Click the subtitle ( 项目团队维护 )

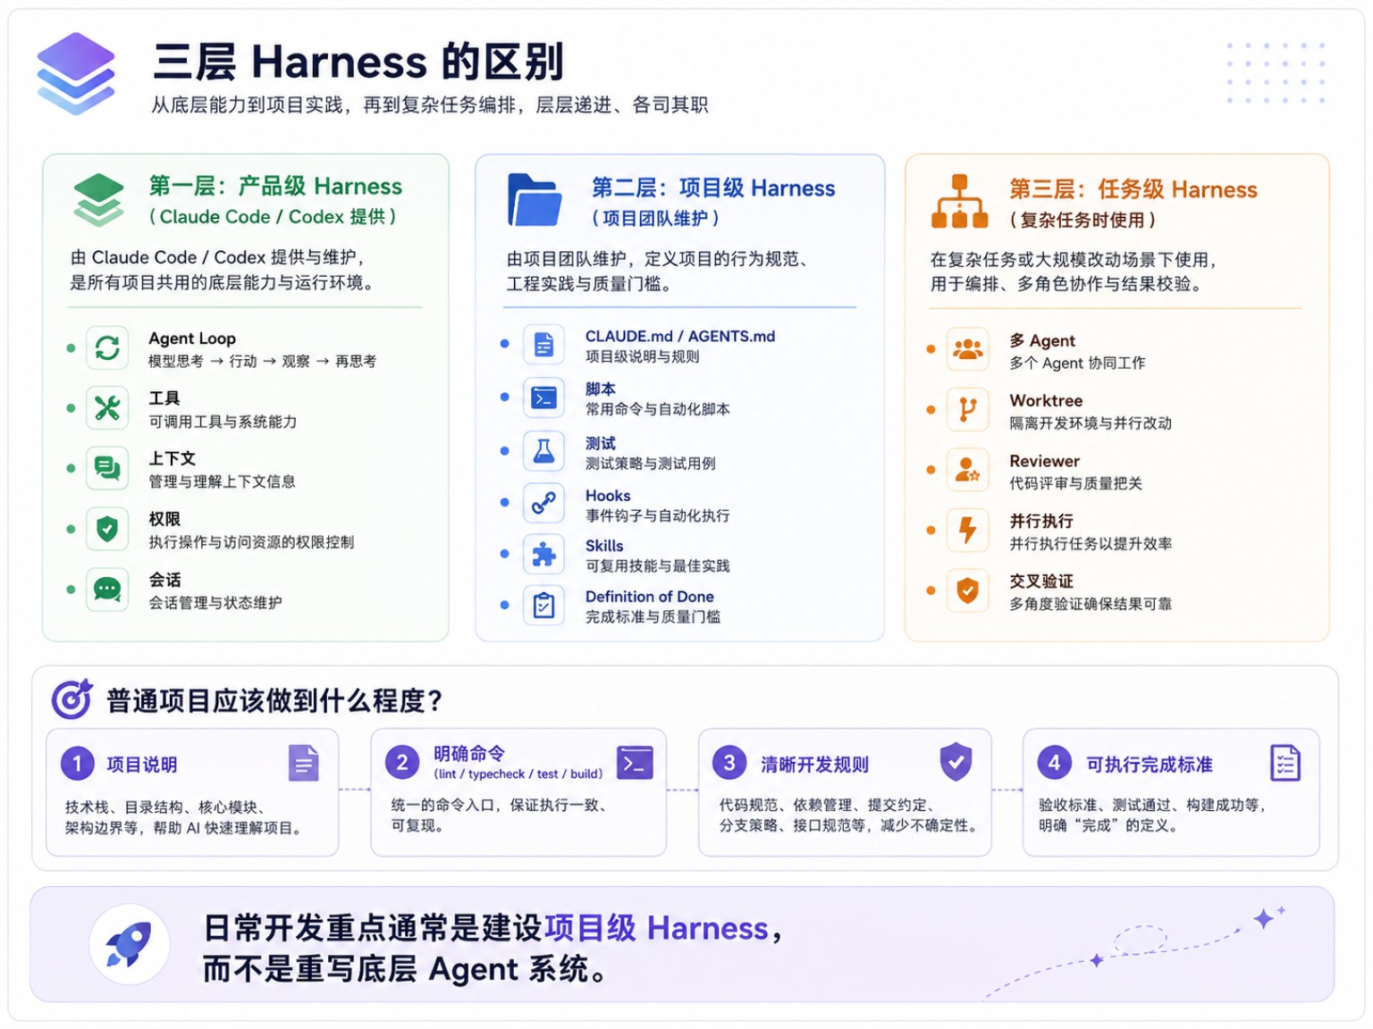pos(655,218)
